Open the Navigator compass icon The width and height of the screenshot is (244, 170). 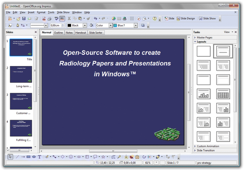point(139,18)
